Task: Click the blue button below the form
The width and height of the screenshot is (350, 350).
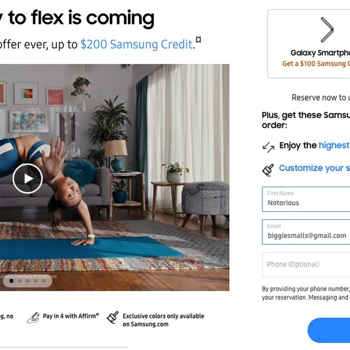Action: coord(329,330)
